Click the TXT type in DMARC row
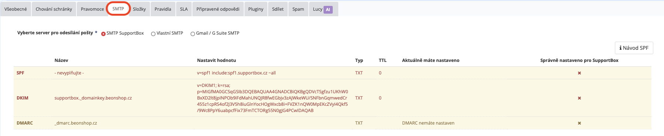This screenshot has width=664, height=136. click(359, 123)
